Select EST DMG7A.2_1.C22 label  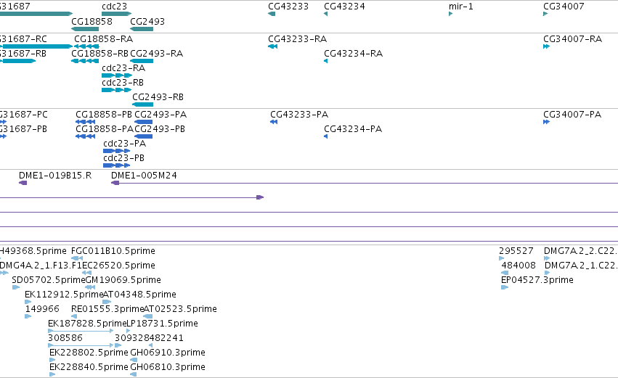pos(582,266)
